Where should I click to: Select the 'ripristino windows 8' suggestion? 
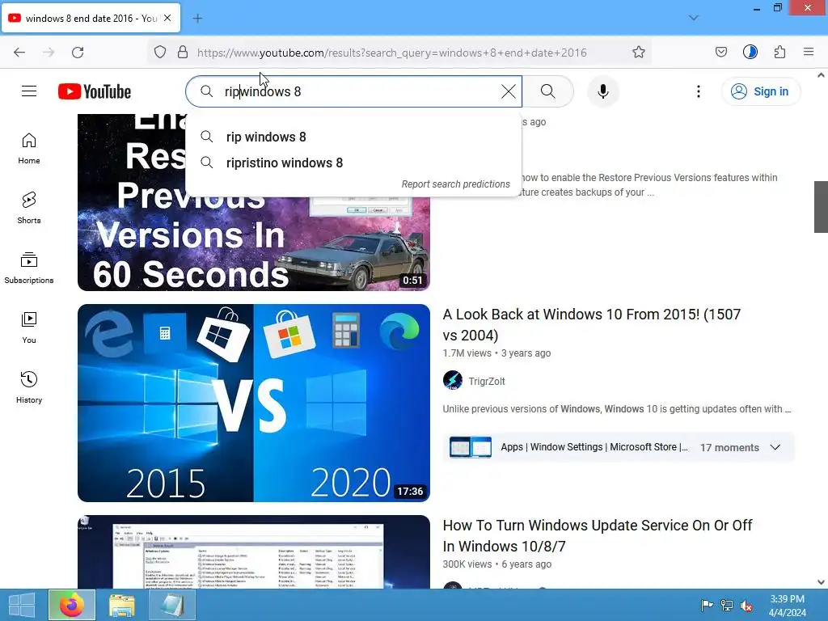353,163
